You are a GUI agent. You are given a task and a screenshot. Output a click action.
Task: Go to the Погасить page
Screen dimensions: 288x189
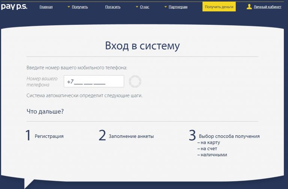pos(113,7)
